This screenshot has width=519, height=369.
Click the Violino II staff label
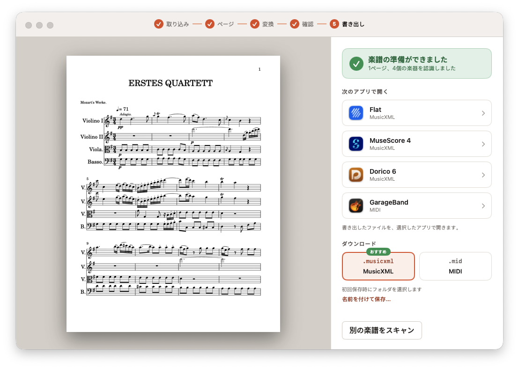tap(92, 137)
